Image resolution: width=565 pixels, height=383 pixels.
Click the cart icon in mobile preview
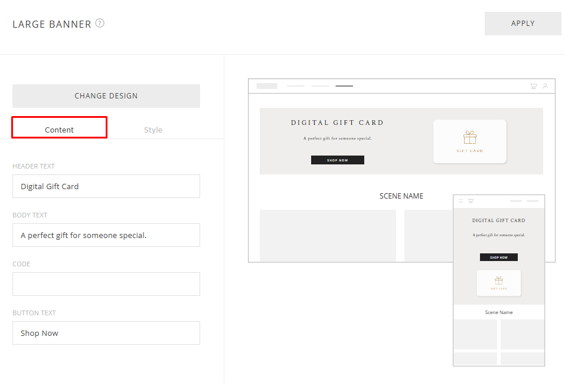tap(471, 201)
